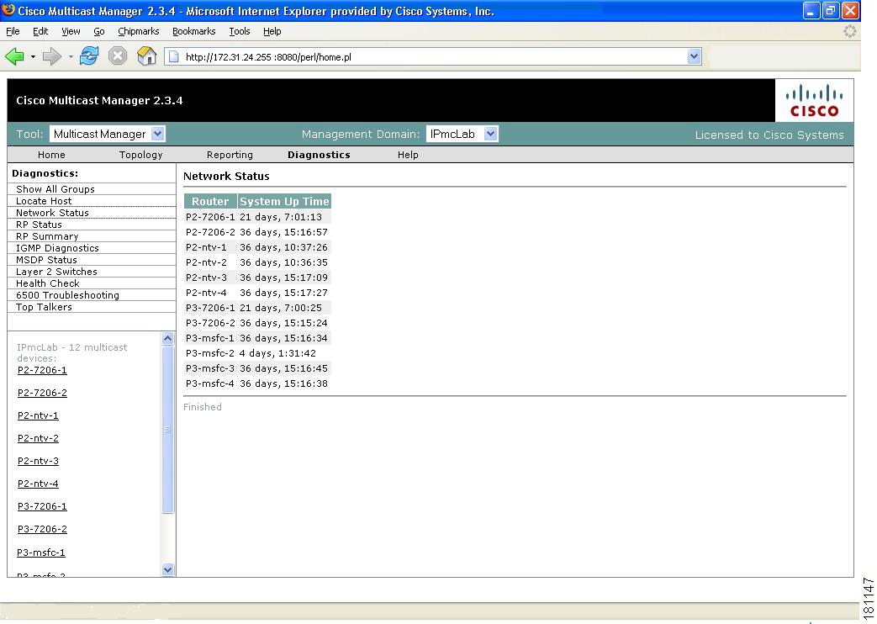Screen dimensions: 877x624
Task: Open the Bookmarks menu
Action: coord(194,31)
